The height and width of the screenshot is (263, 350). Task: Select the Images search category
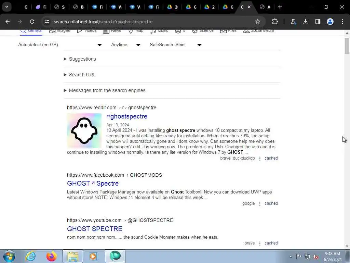coord(59,30)
